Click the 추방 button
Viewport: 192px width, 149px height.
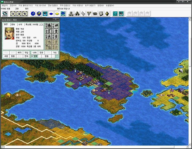coord(6,56)
